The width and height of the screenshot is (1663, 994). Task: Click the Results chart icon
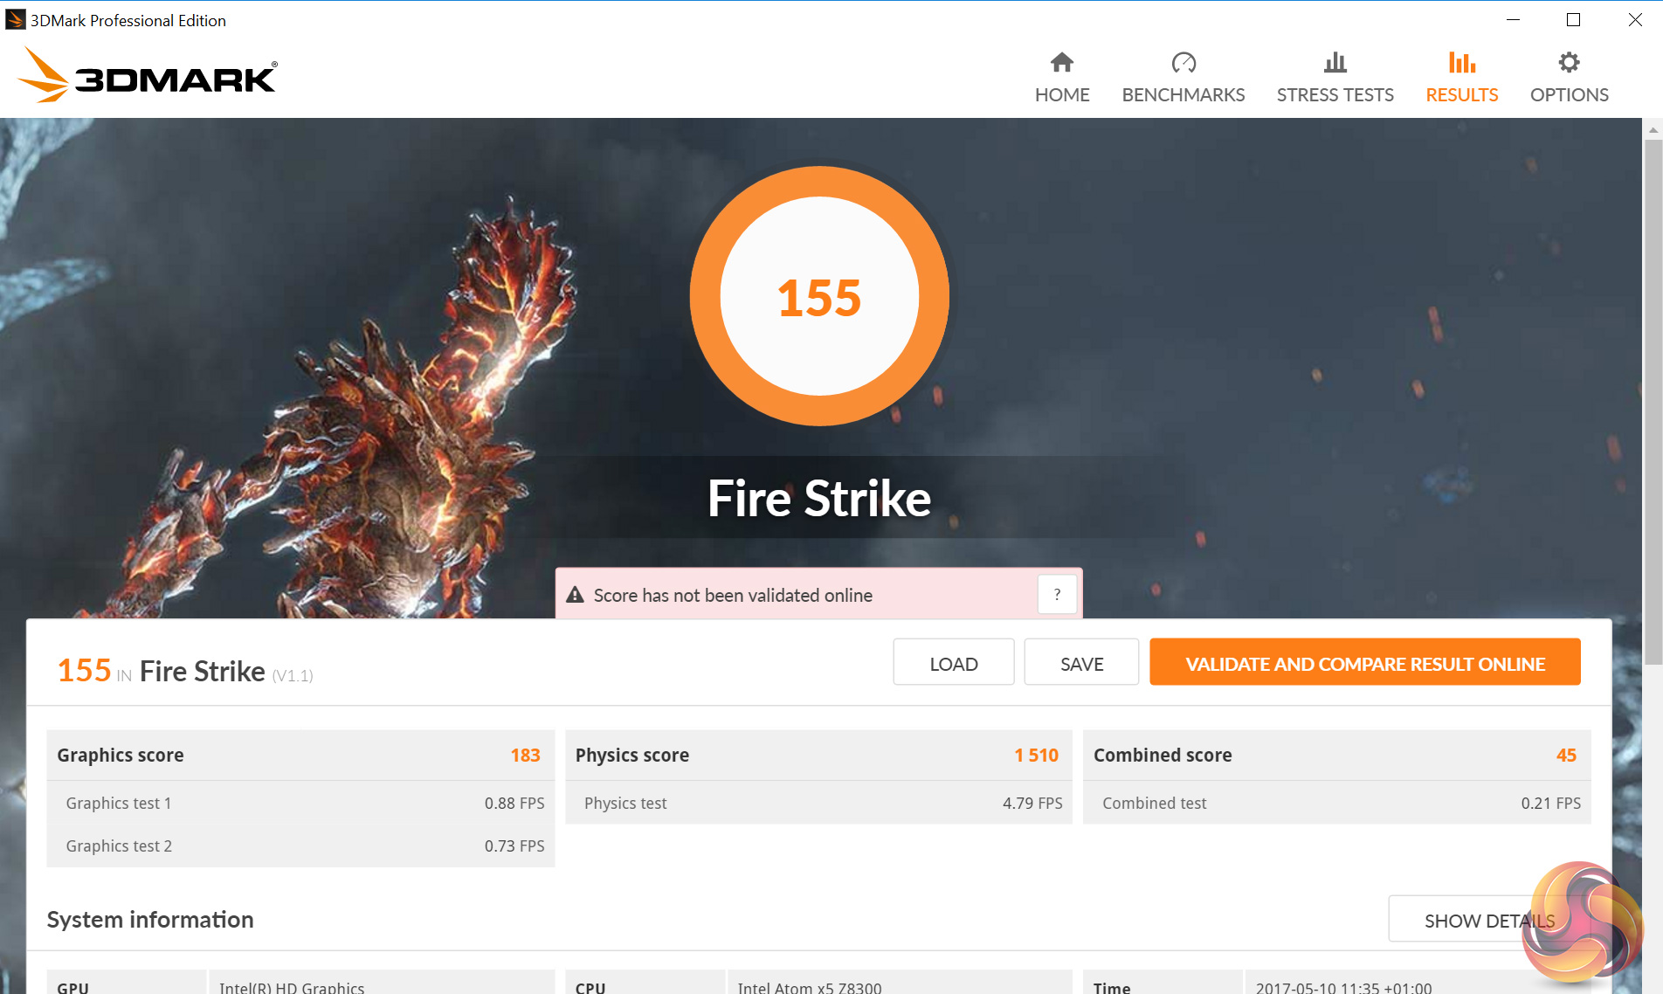1461,62
